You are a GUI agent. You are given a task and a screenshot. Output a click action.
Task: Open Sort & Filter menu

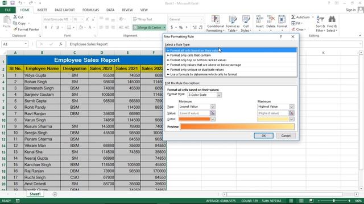click(x=320, y=24)
